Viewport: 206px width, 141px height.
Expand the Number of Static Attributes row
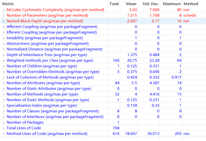coord(4,89)
